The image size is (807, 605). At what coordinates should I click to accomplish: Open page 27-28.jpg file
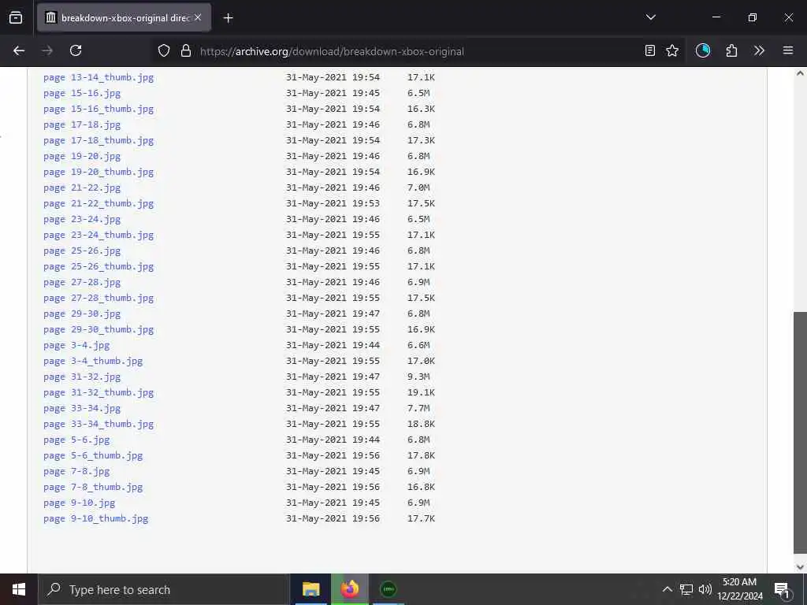pyautogui.click(x=82, y=283)
